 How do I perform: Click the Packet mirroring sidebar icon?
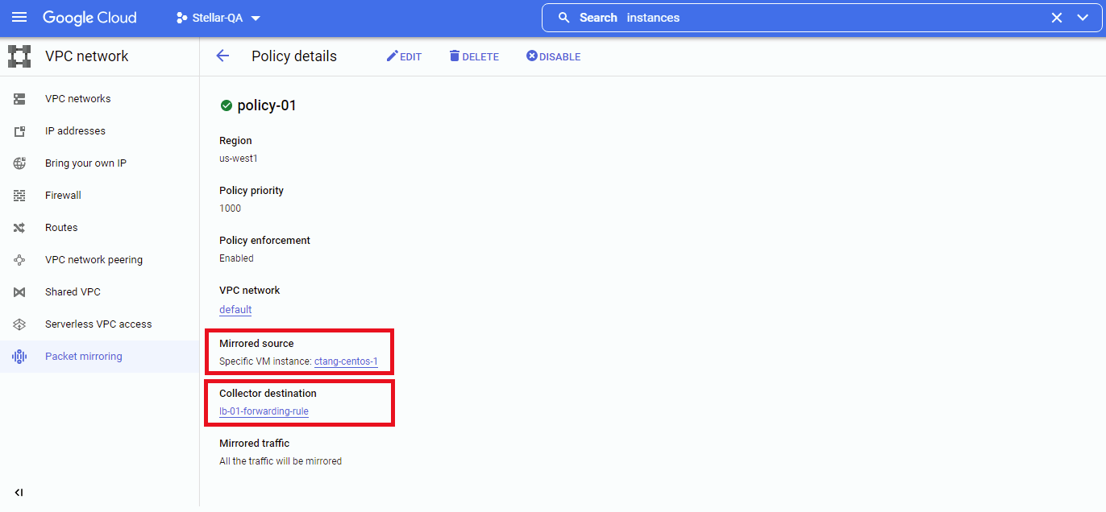tap(19, 357)
